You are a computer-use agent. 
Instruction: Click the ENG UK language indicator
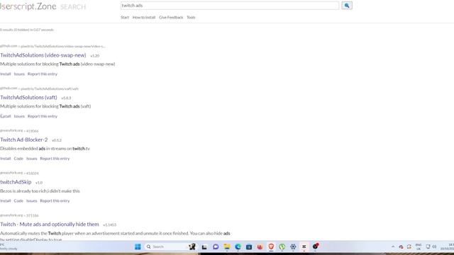(419, 246)
